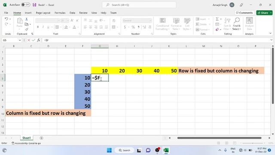Click the Excel icon in taskbar
275x155 pixels.
coord(166,150)
